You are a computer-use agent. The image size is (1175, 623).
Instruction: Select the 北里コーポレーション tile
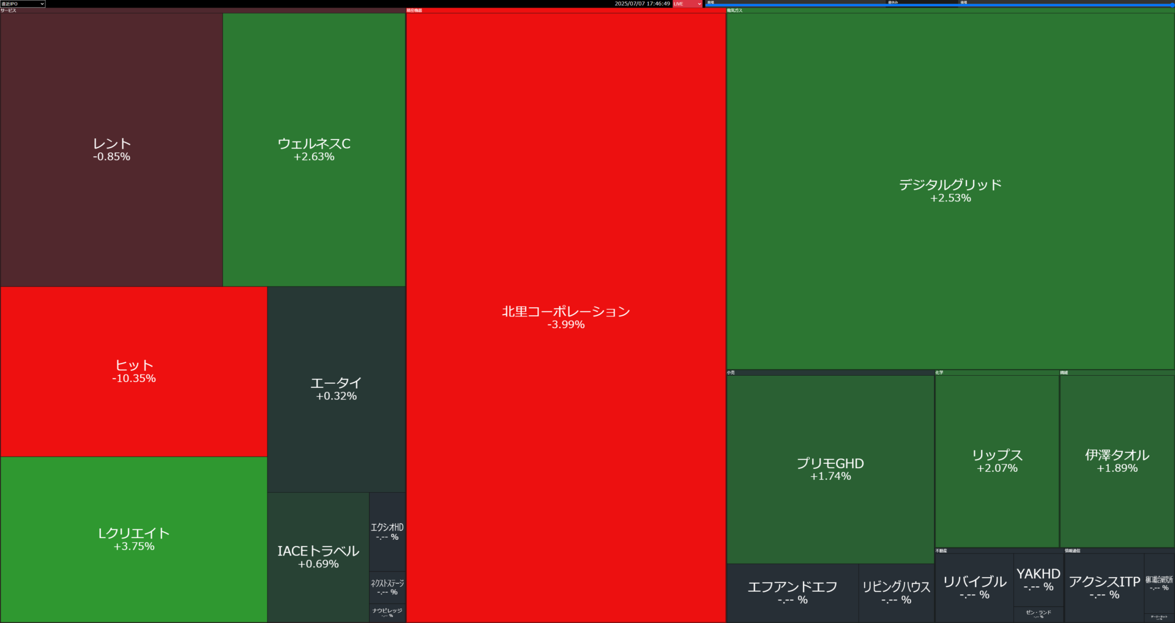[x=566, y=318]
